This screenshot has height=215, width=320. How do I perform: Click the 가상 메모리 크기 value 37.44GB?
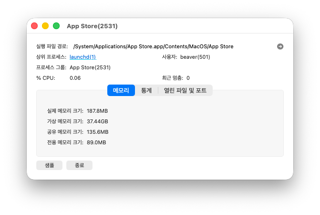coord(97,121)
